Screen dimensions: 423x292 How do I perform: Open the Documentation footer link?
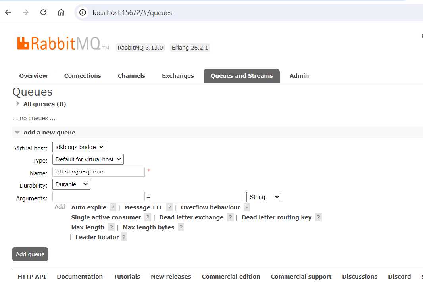point(80,277)
